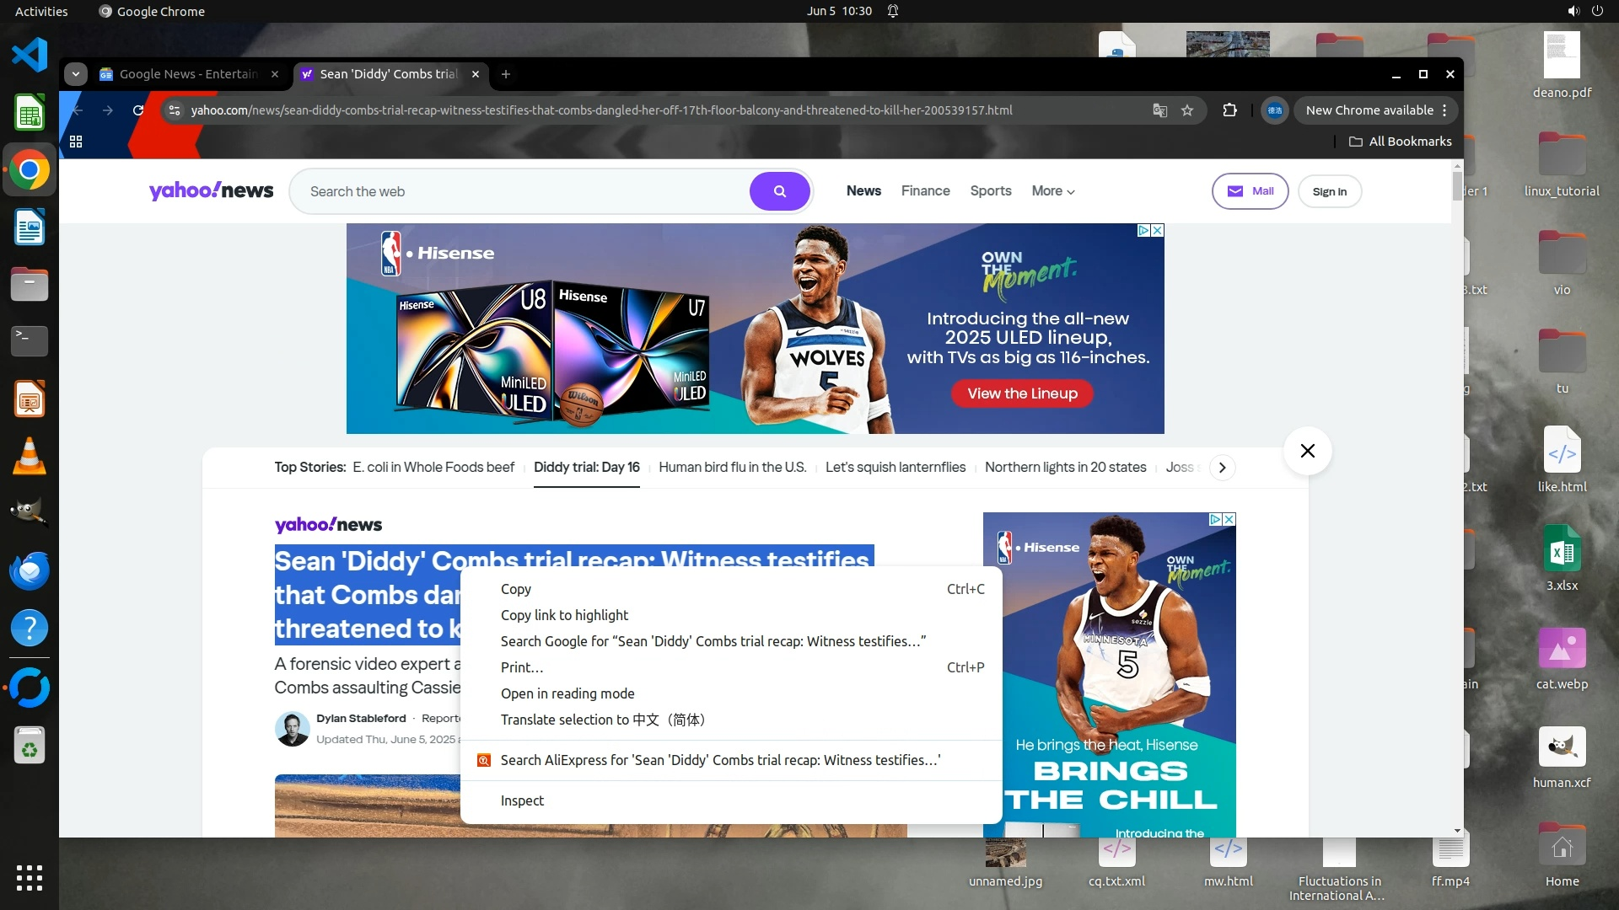This screenshot has height=910, width=1619.
Task: Bookmark page with the star icon
Action: [x=1187, y=110]
